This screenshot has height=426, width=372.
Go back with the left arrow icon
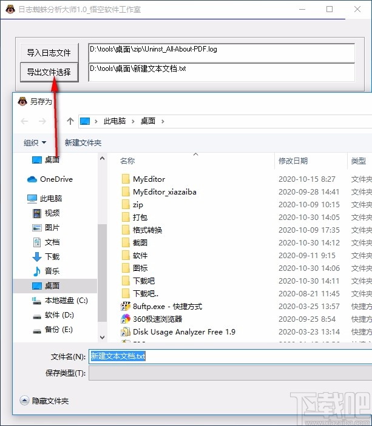point(24,121)
